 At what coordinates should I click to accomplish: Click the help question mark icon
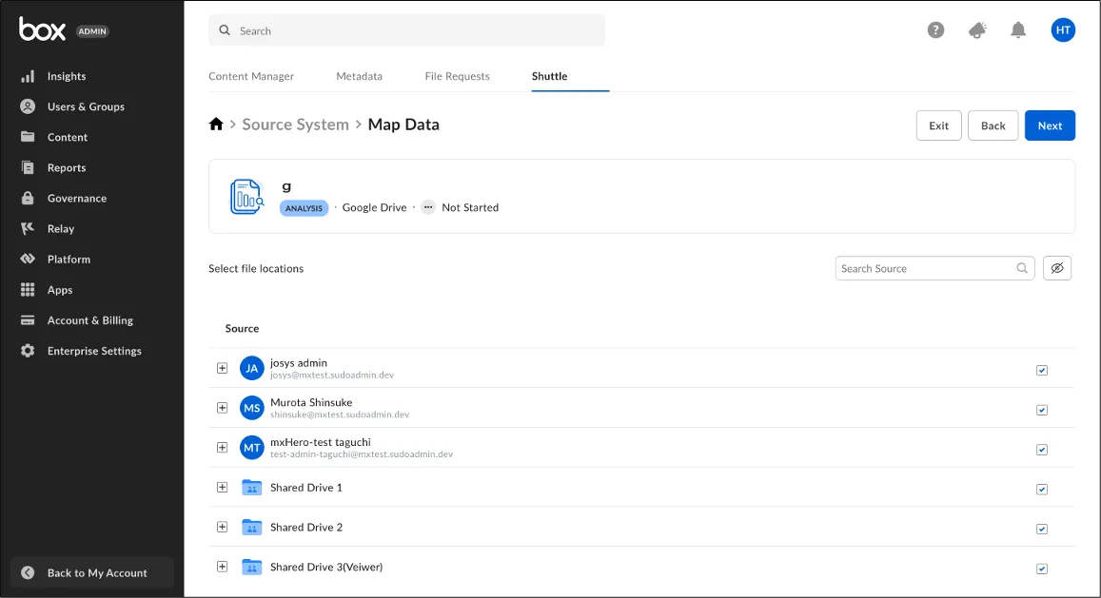coord(935,30)
